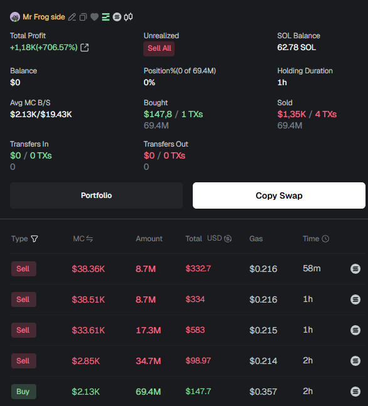Viewport: 368px width, 406px height.
Task: Toggle the heart favorite icon
Action: tap(95, 17)
